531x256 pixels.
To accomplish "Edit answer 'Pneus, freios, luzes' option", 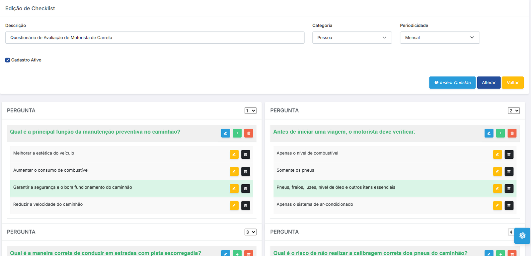I will tap(497, 189).
